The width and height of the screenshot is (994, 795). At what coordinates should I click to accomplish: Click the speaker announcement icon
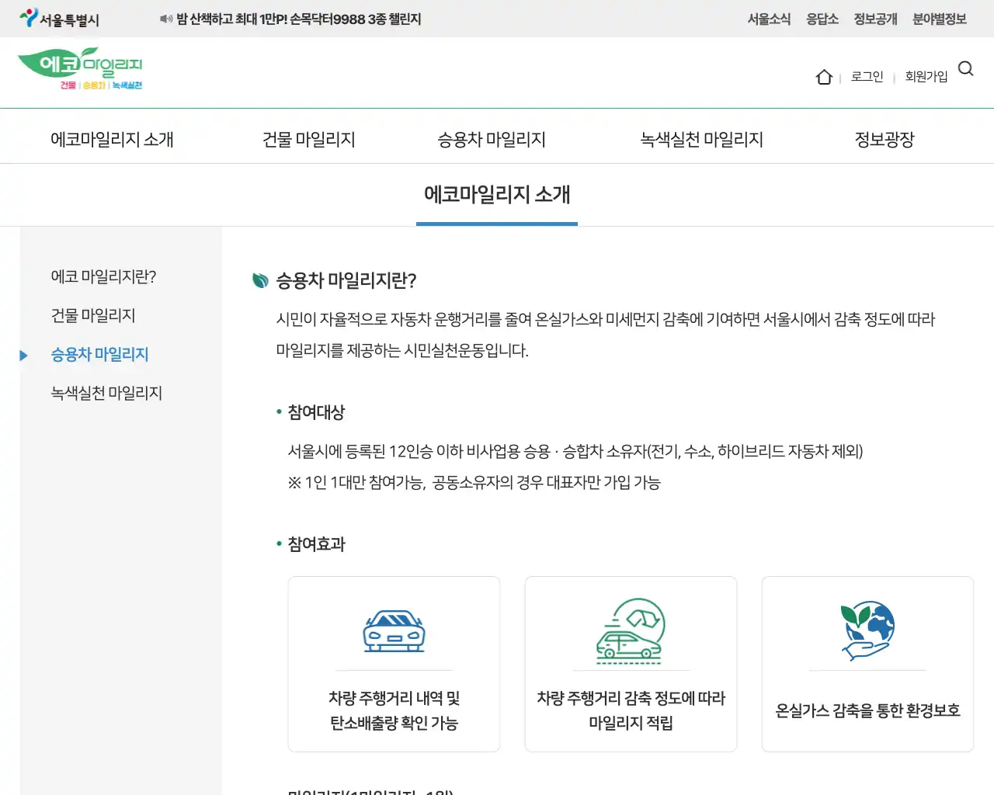(x=166, y=19)
